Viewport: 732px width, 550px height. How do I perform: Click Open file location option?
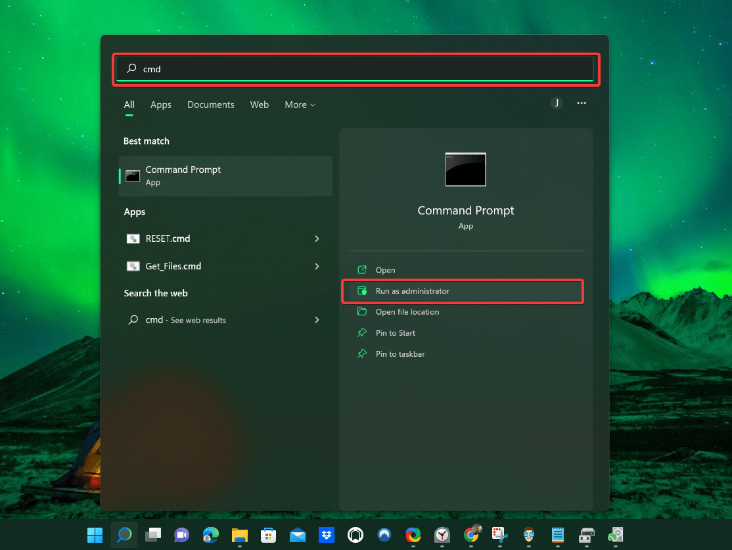[x=407, y=312]
